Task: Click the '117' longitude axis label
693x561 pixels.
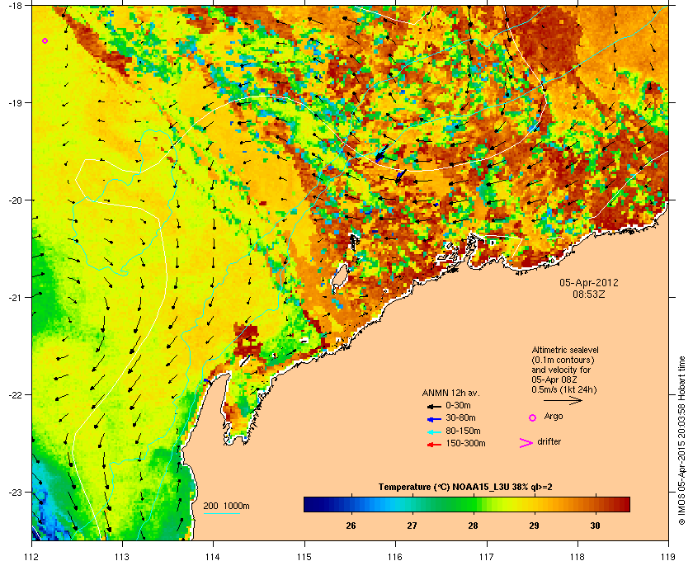Action: pos(487,556)
